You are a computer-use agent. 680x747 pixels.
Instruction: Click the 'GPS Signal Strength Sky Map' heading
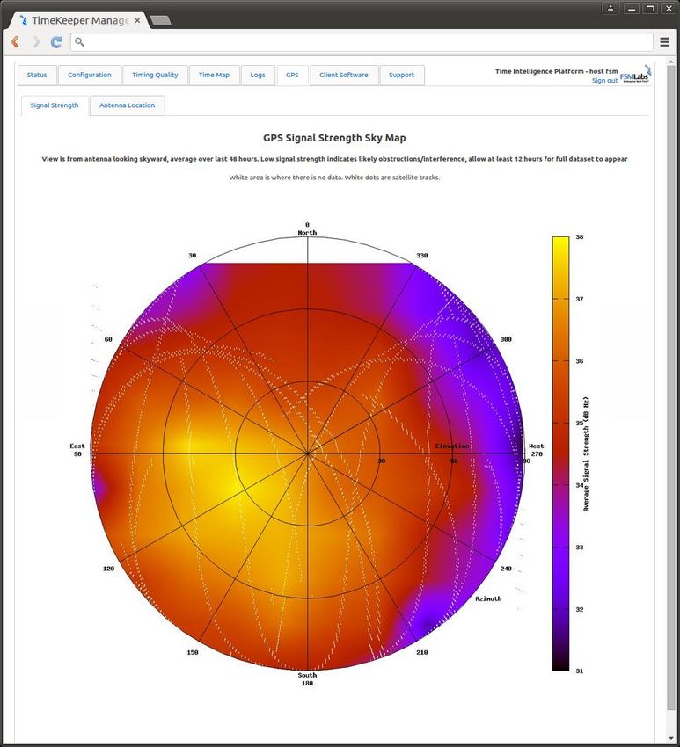[x=335, y=138]
